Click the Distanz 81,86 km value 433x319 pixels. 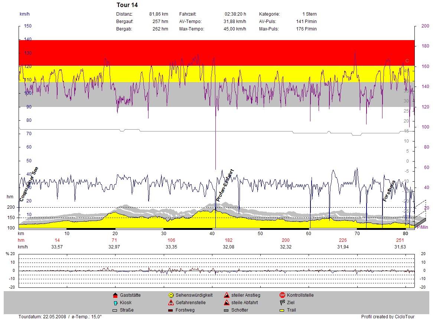(159, 14)
